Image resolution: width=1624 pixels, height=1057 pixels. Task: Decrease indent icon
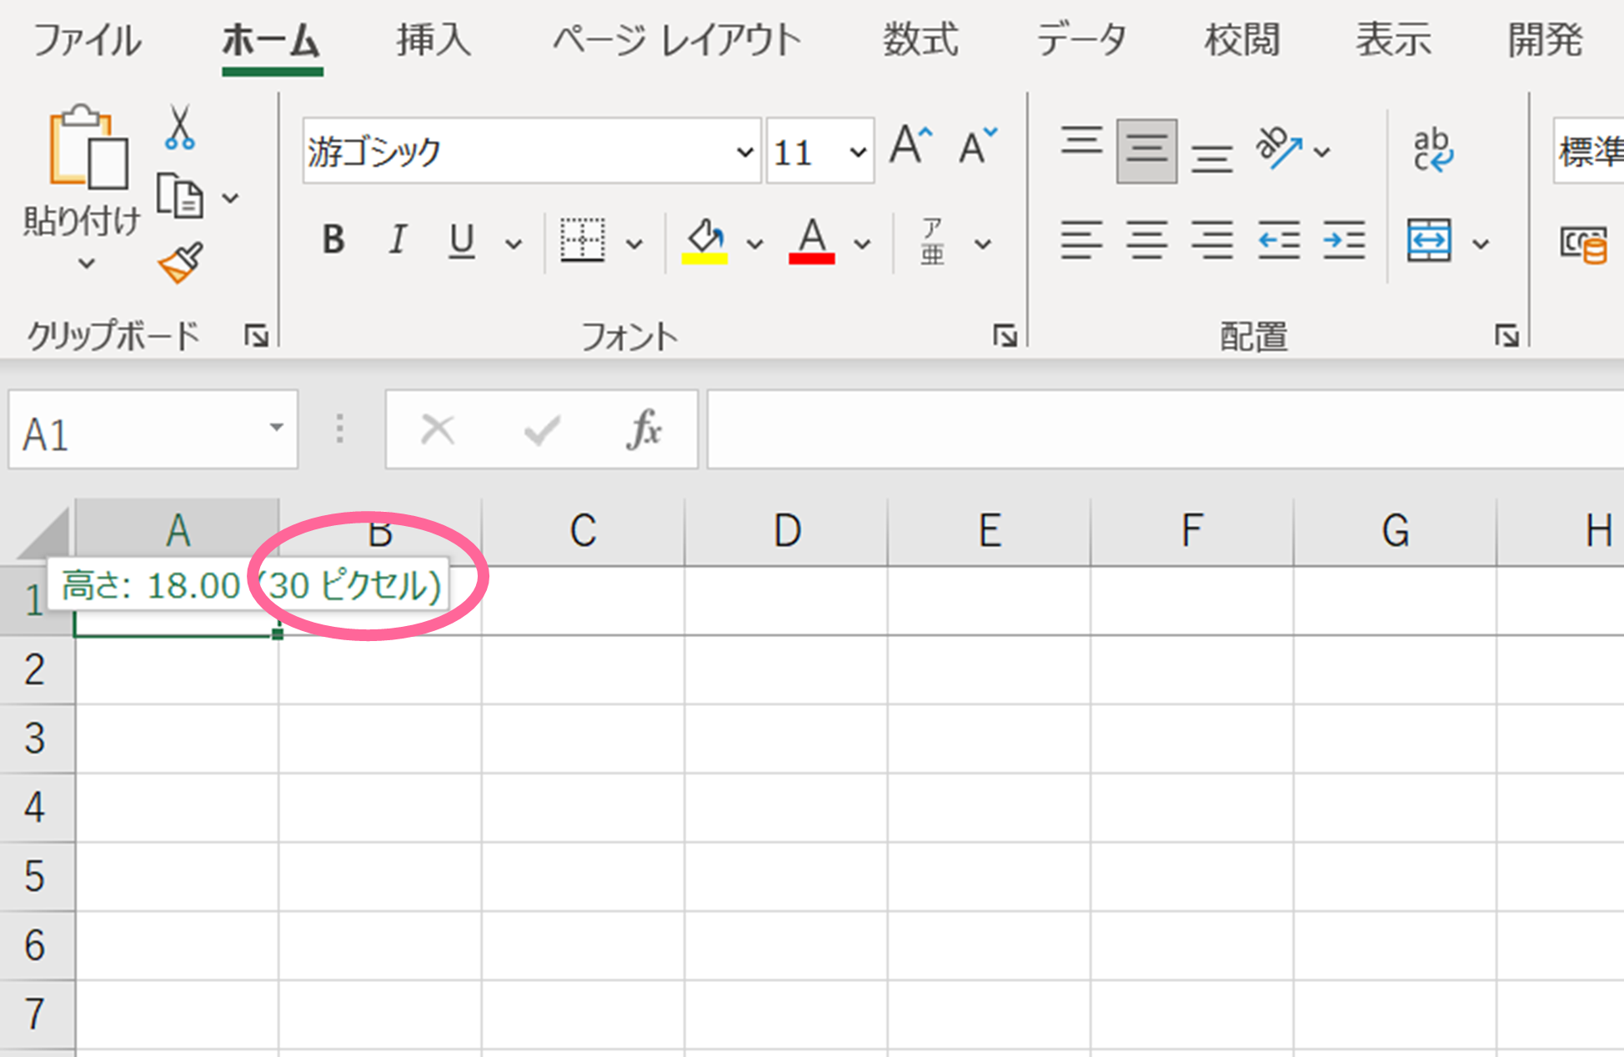[x=1278, y=240]
